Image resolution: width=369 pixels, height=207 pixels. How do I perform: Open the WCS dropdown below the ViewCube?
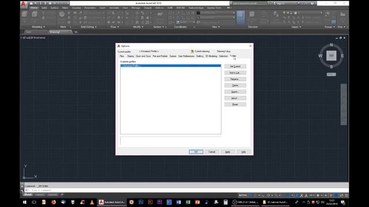pos(332,74)
